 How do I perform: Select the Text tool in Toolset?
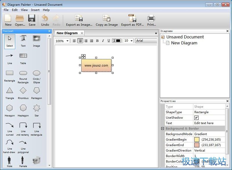coord(23,41)
